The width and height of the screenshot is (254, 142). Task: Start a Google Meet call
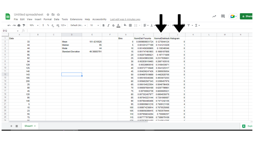233,16
